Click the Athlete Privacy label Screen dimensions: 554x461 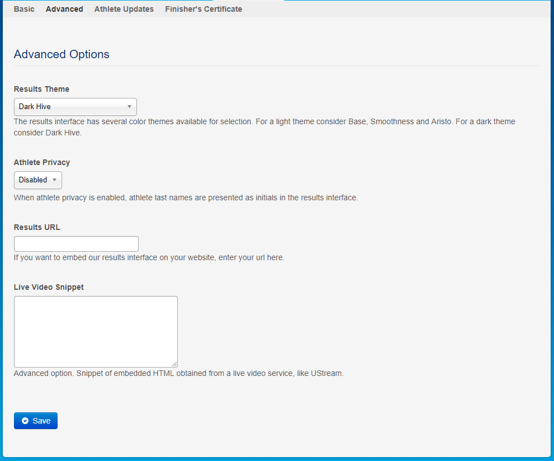click(x=42, y=162)
